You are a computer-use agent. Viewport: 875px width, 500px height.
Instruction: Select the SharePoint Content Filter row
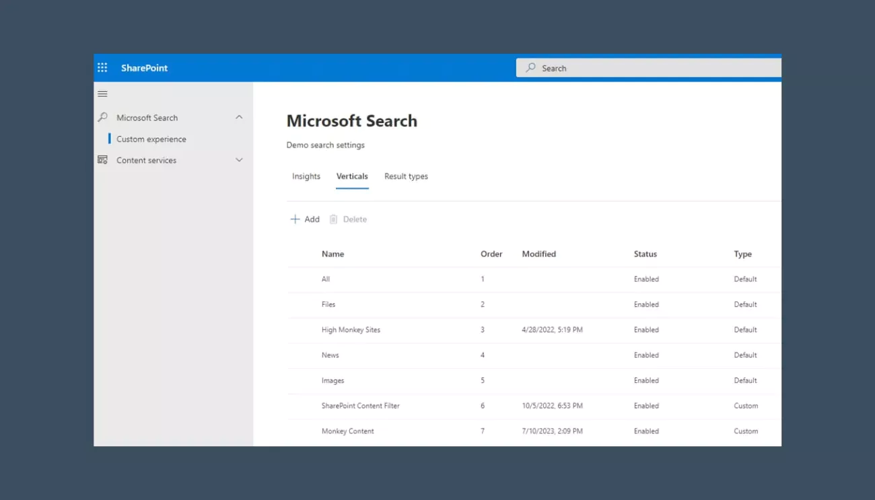[x=360, y=405]
